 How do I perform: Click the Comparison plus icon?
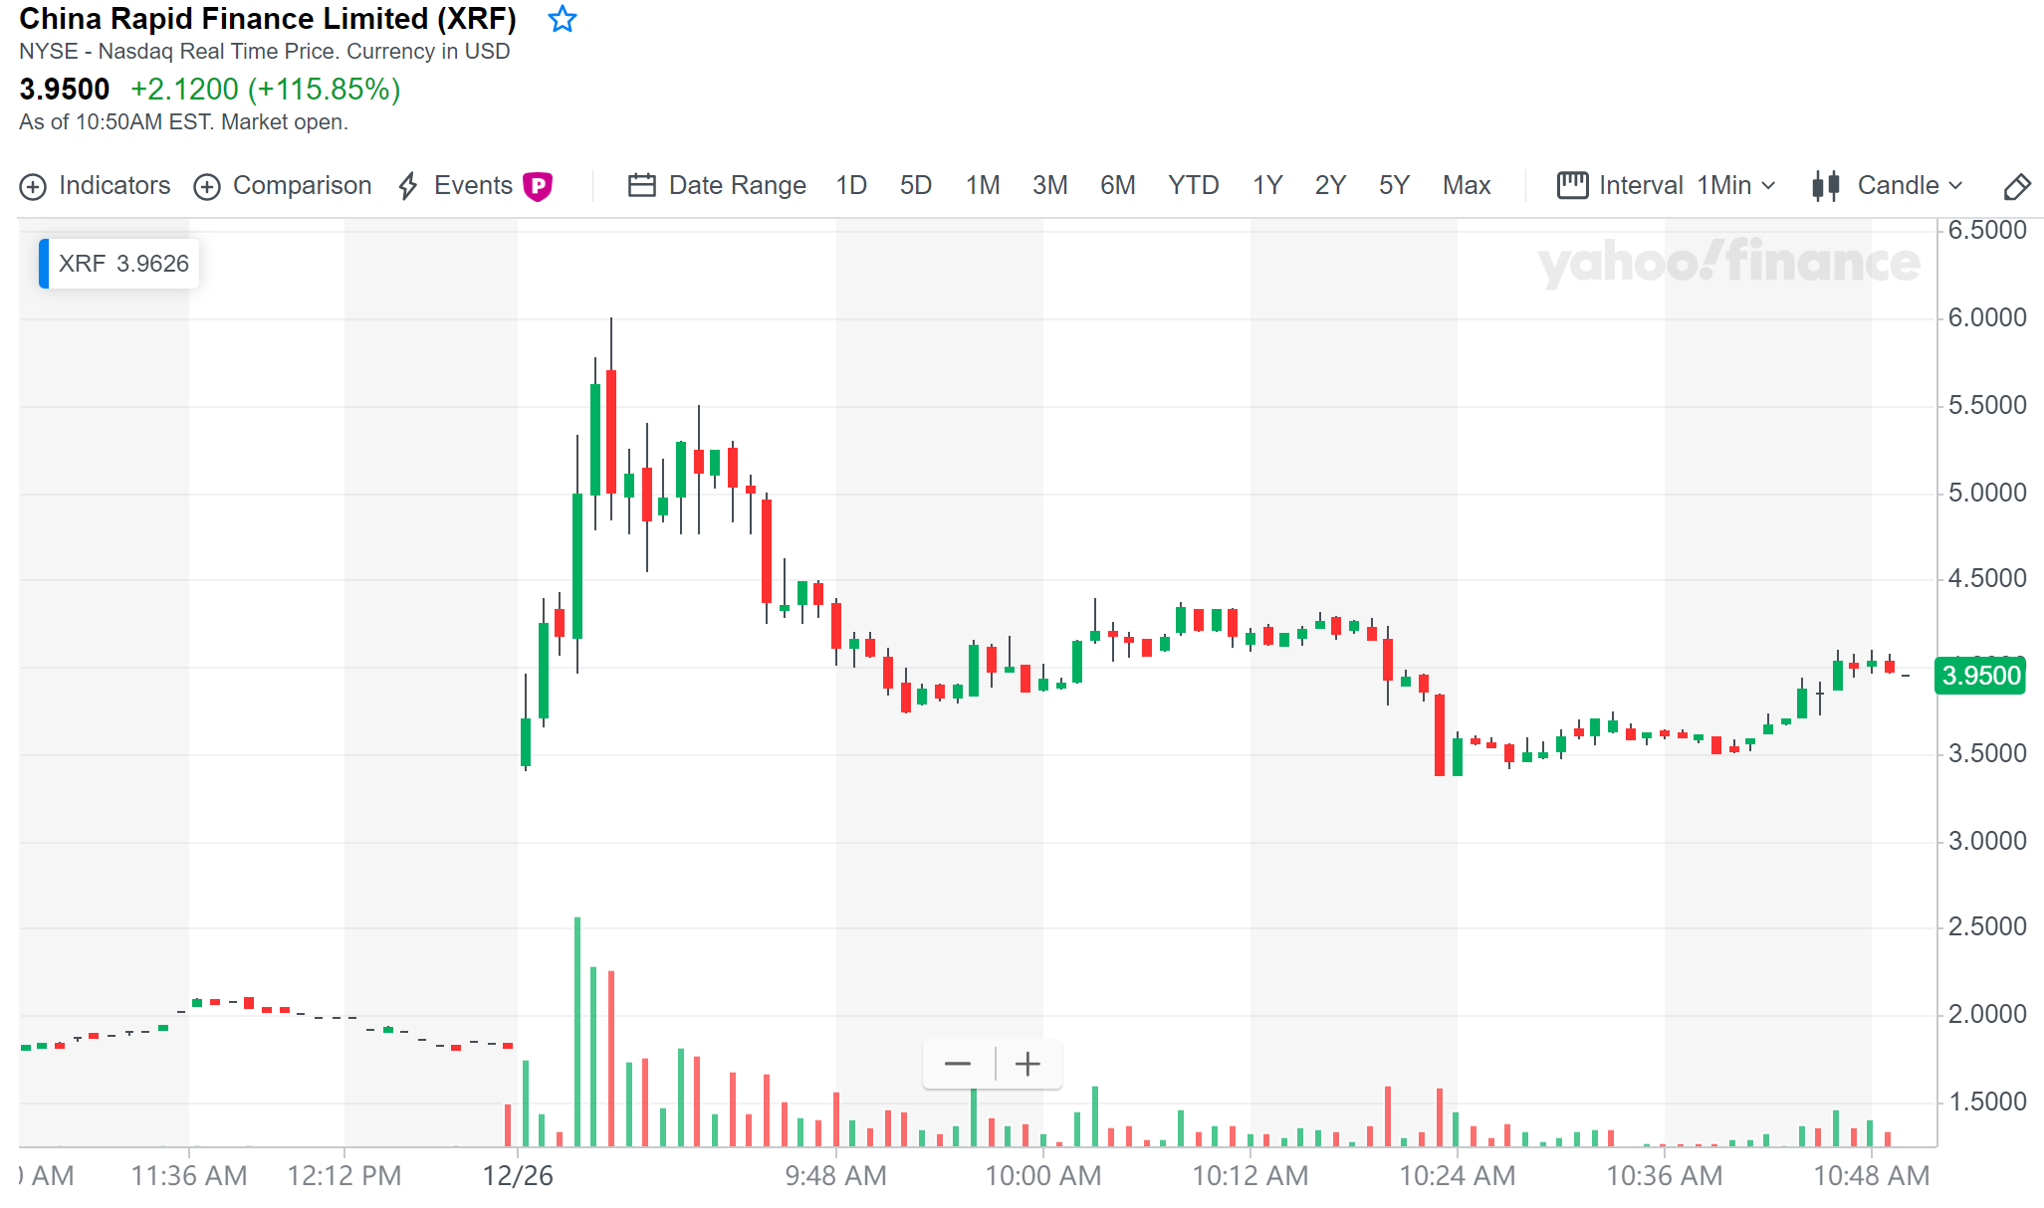[x=207, y=186]
